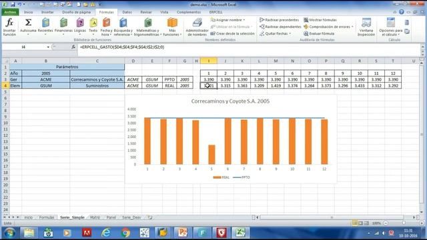Open Administrador de nombres
This screenshot has height=240, width=427.
197,27
